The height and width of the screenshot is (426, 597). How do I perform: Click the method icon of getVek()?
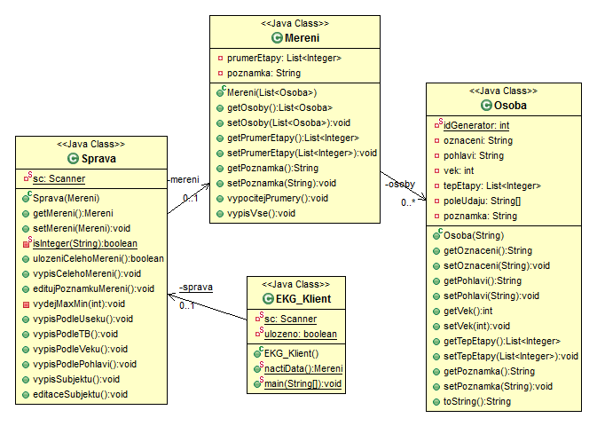pyautogui.click(x=436, y=312)
